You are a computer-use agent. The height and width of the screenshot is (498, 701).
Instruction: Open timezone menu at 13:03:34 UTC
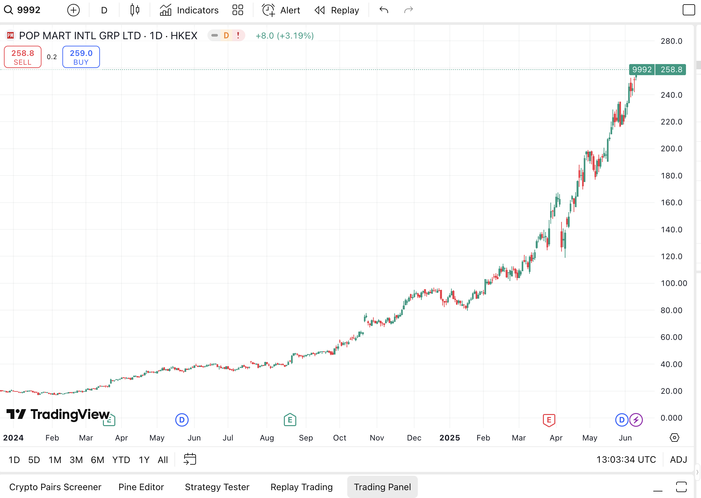[626, 460]
